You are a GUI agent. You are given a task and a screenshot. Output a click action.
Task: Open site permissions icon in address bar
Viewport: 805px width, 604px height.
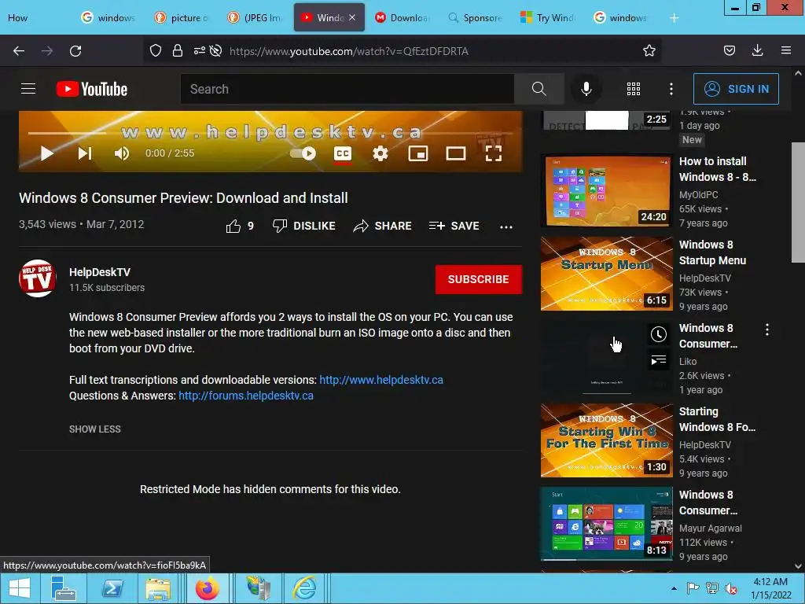click(x=199, y=51)
